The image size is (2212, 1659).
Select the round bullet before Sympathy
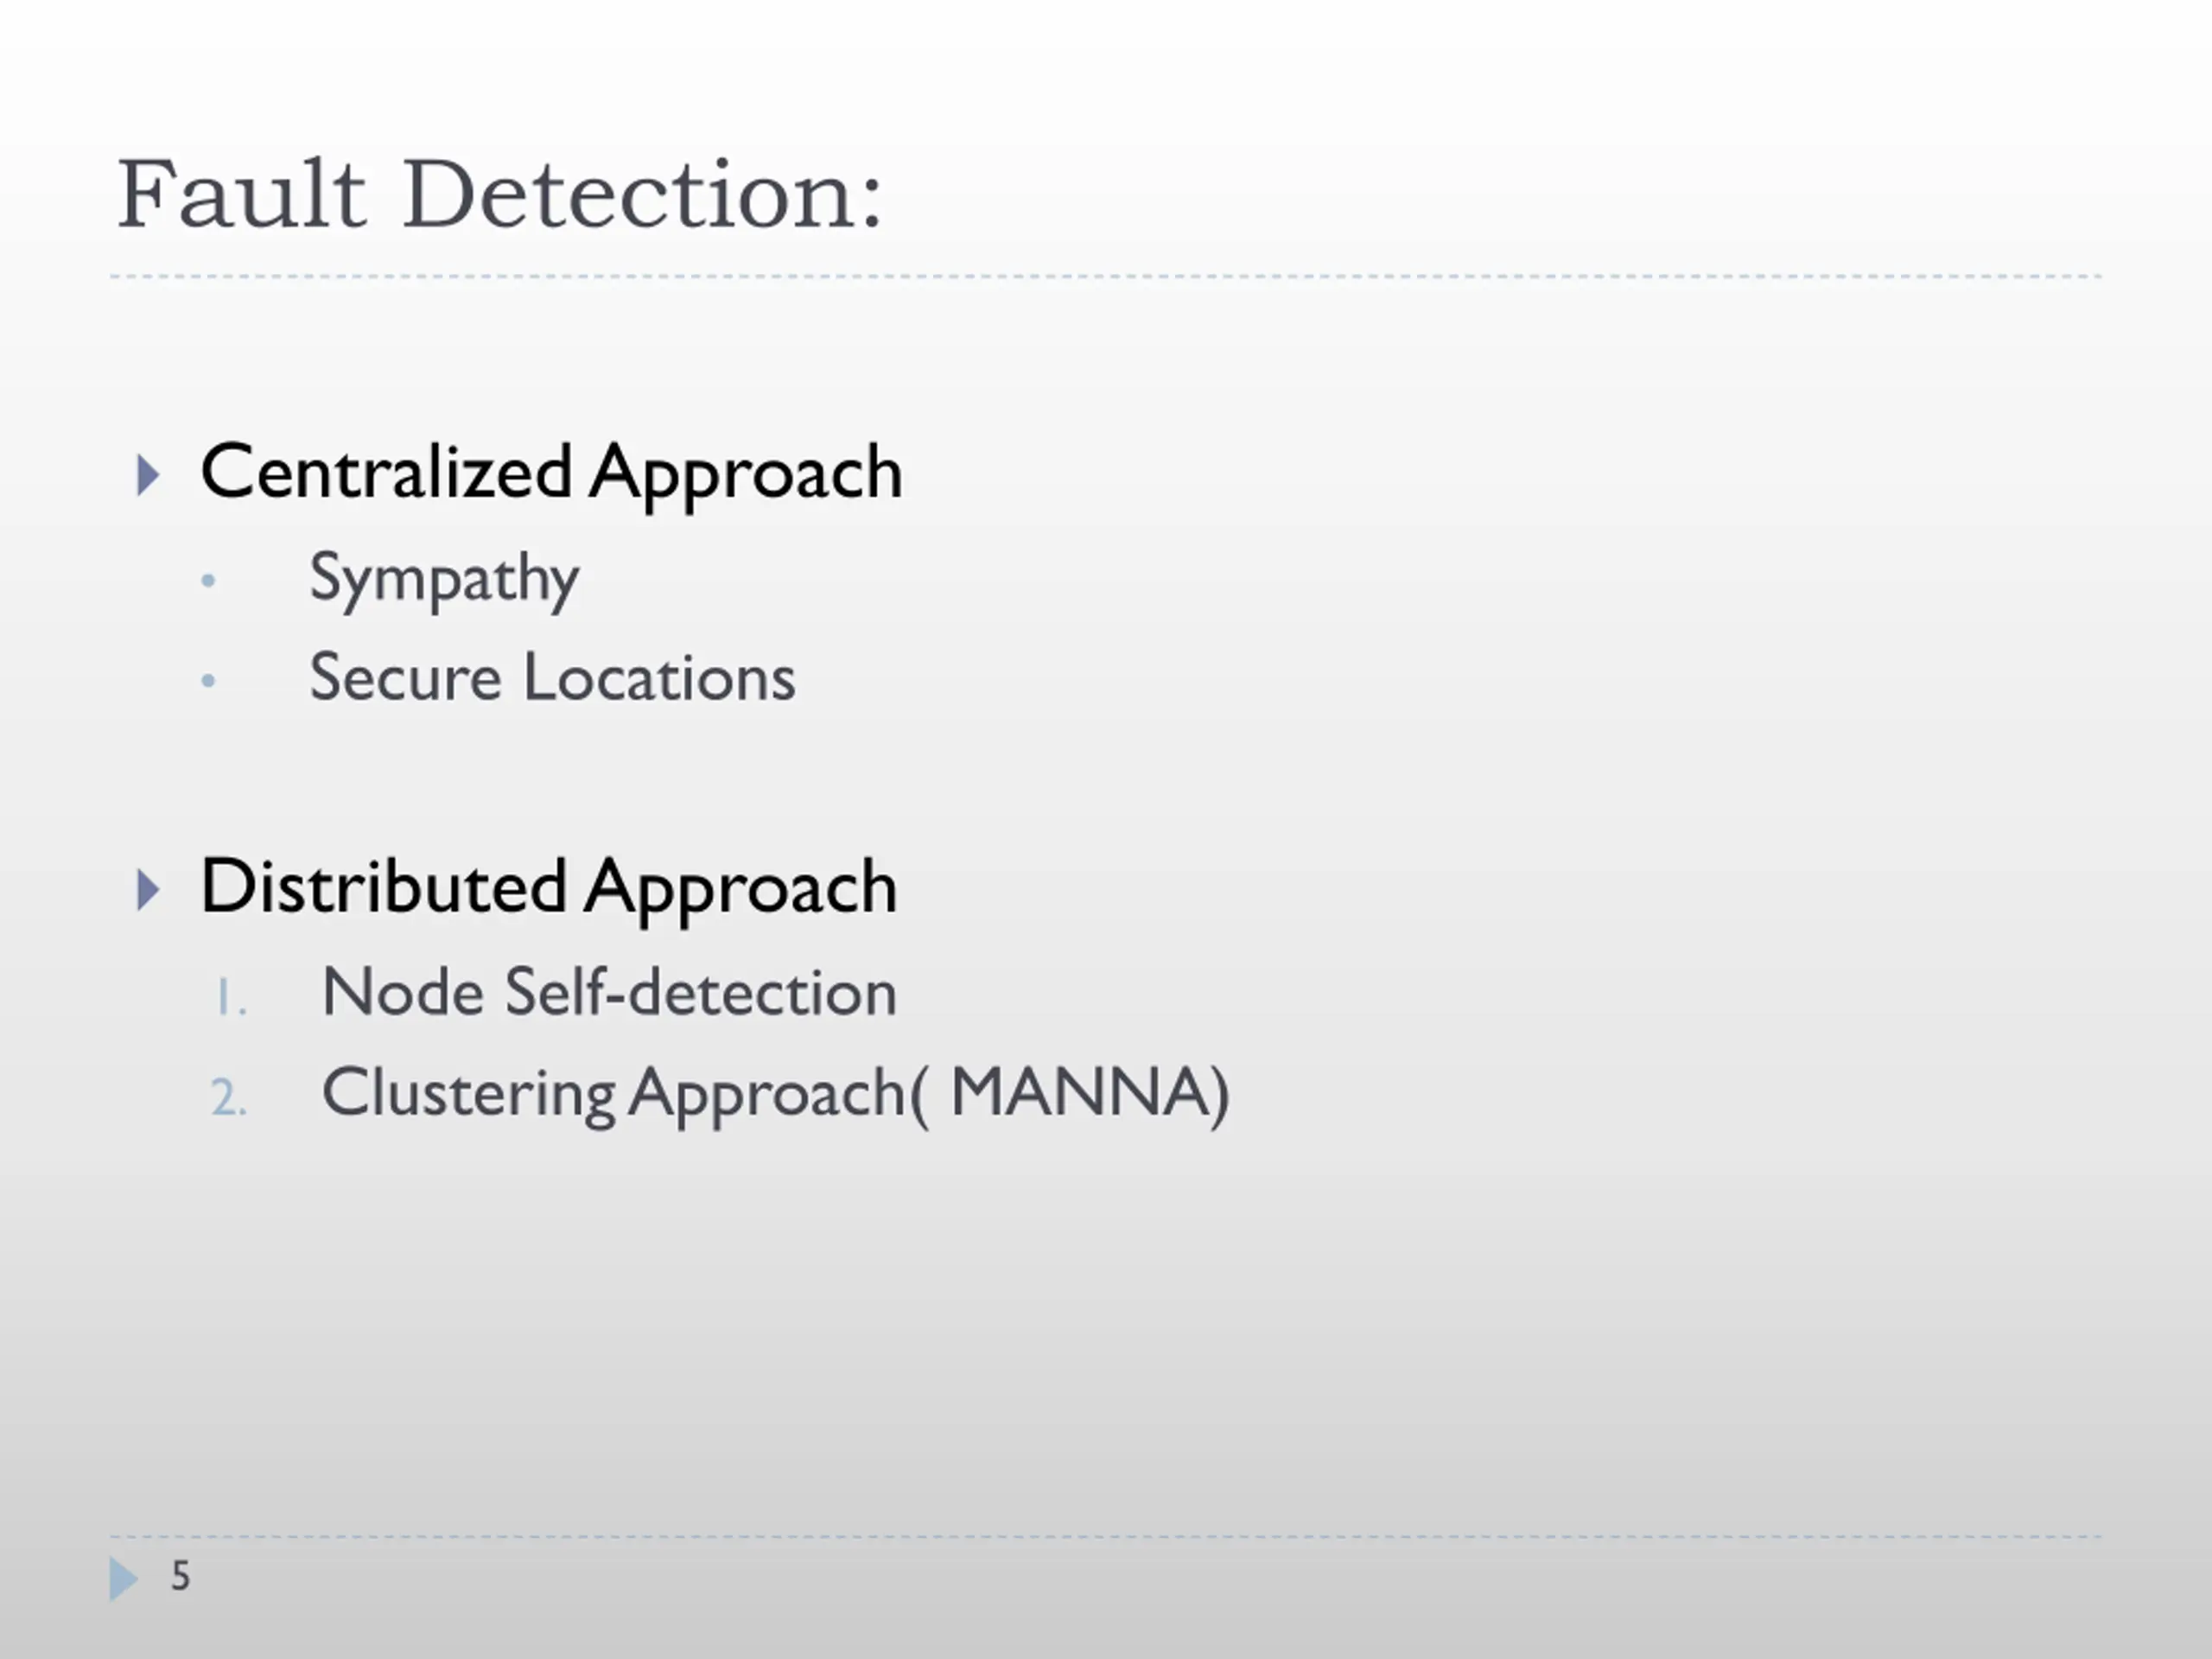pos(208,580)
